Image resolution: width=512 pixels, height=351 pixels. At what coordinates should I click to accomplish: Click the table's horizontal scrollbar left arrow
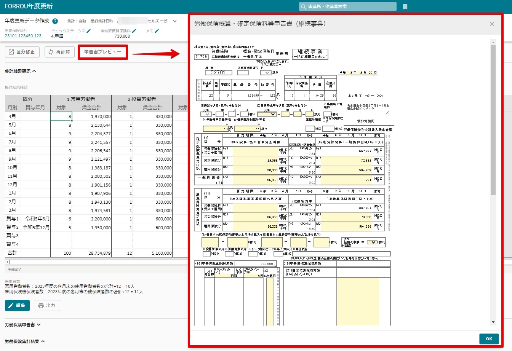coord(7,262)
